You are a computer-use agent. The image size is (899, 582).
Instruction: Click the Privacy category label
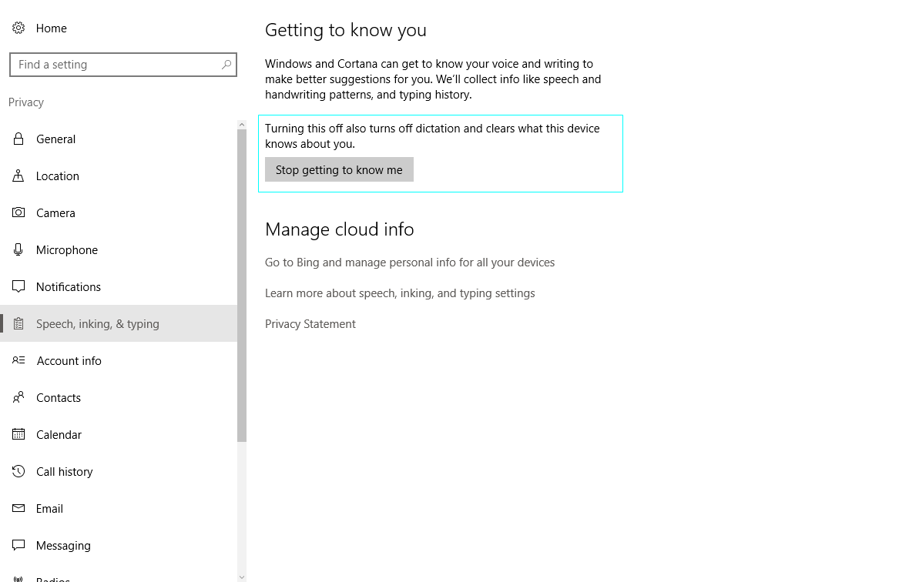click(25, 102)
